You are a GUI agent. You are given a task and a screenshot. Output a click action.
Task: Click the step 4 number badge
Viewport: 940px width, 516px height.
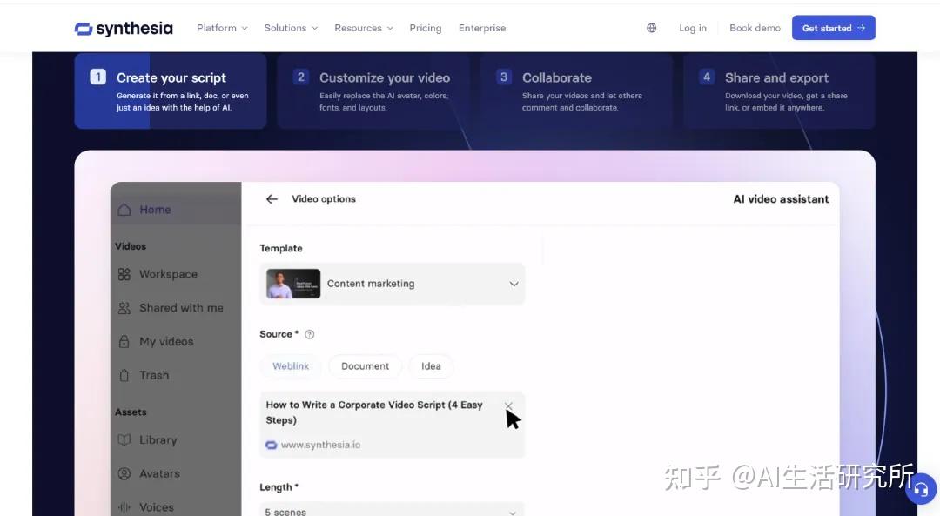[x=707, y=77]
